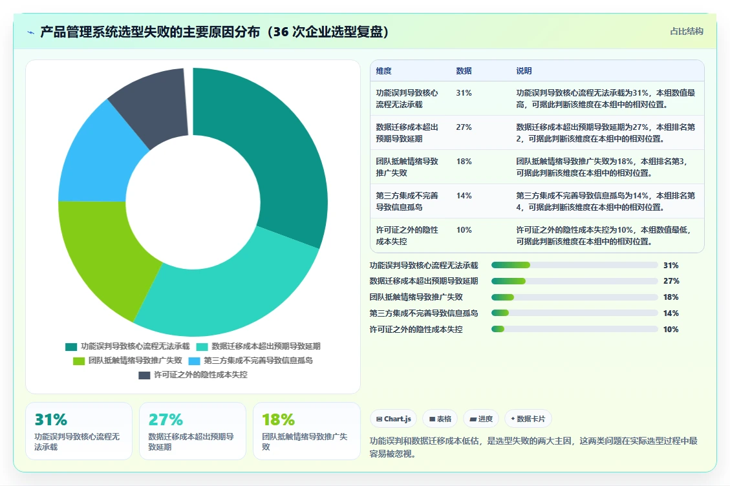The height and width of the screenshot is (486, 730).
Task: Click the 维度 column header
Action: point(383,70)
